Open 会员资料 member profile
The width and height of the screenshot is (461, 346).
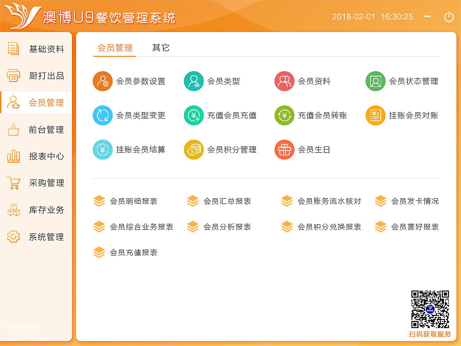tap(285, 81)
